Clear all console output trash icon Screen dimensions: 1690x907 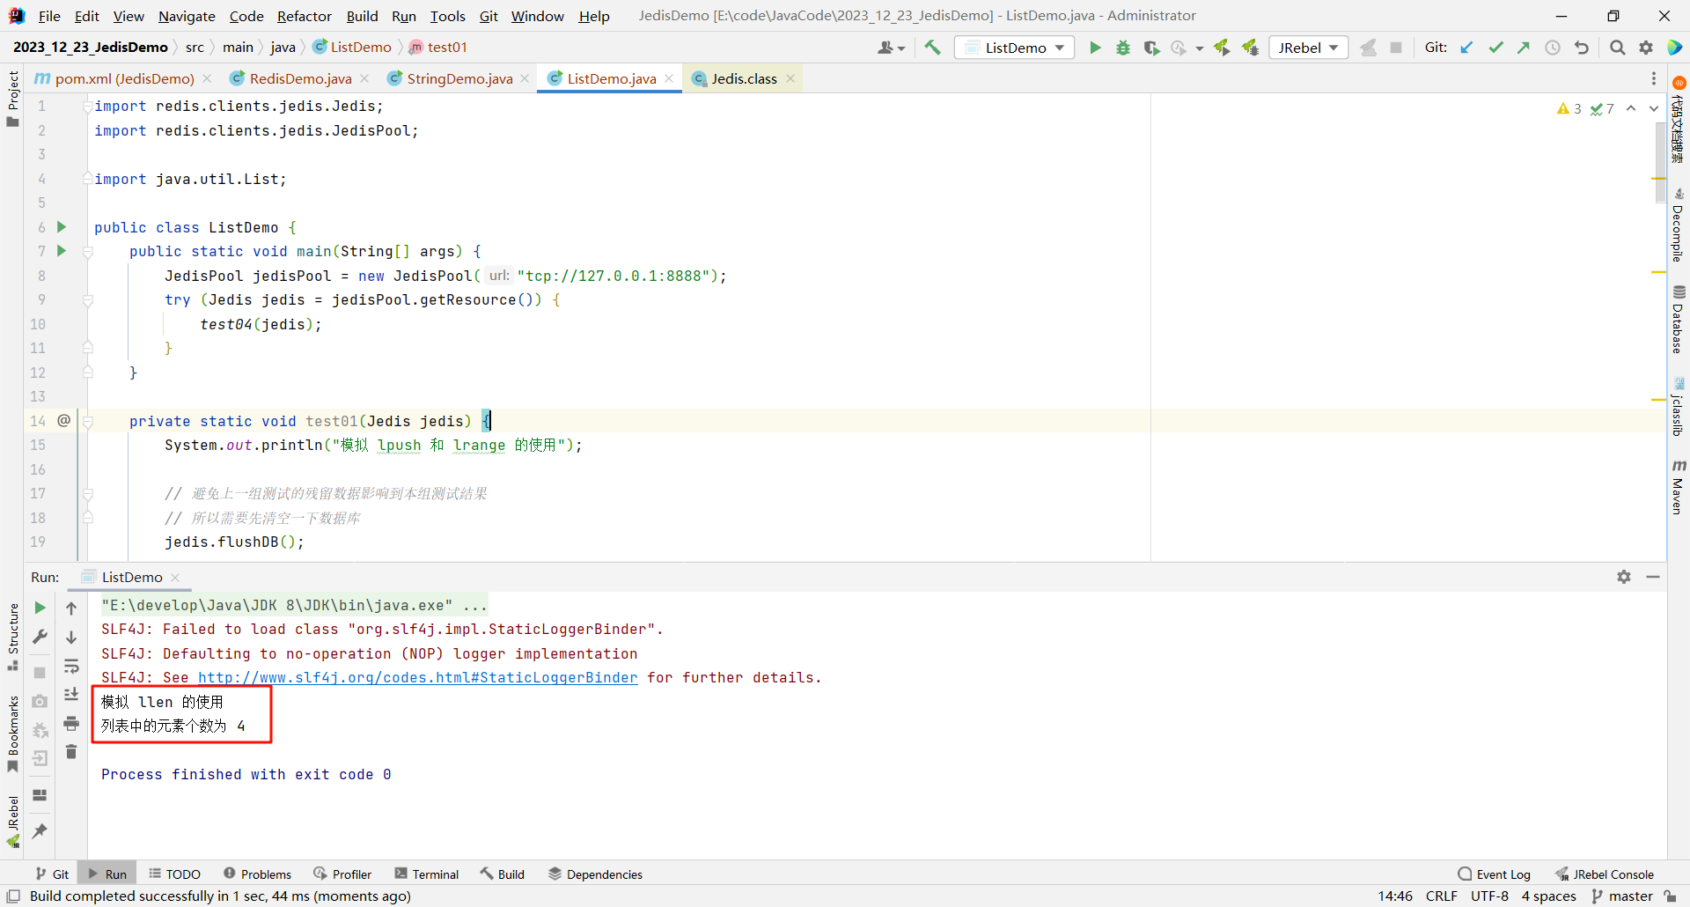(x=71, y=751)
